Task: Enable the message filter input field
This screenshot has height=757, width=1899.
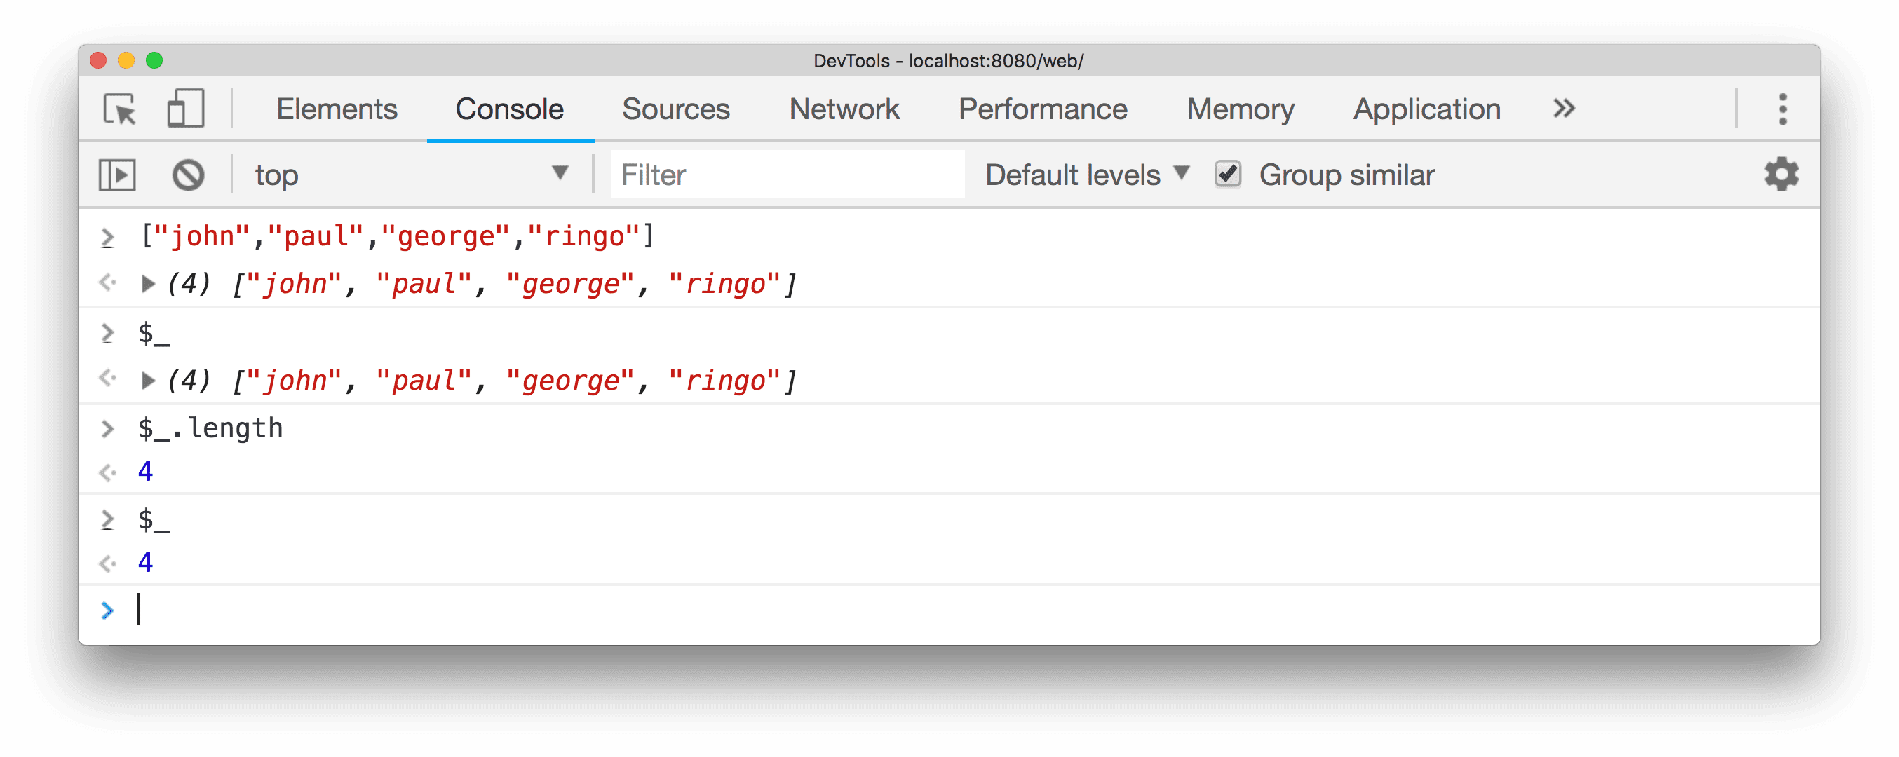Action: tap(763, 172)
